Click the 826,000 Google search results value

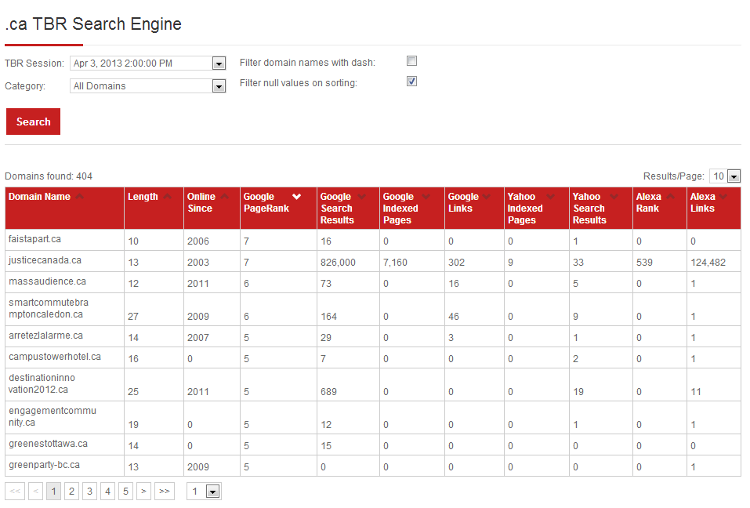[338, 263]
